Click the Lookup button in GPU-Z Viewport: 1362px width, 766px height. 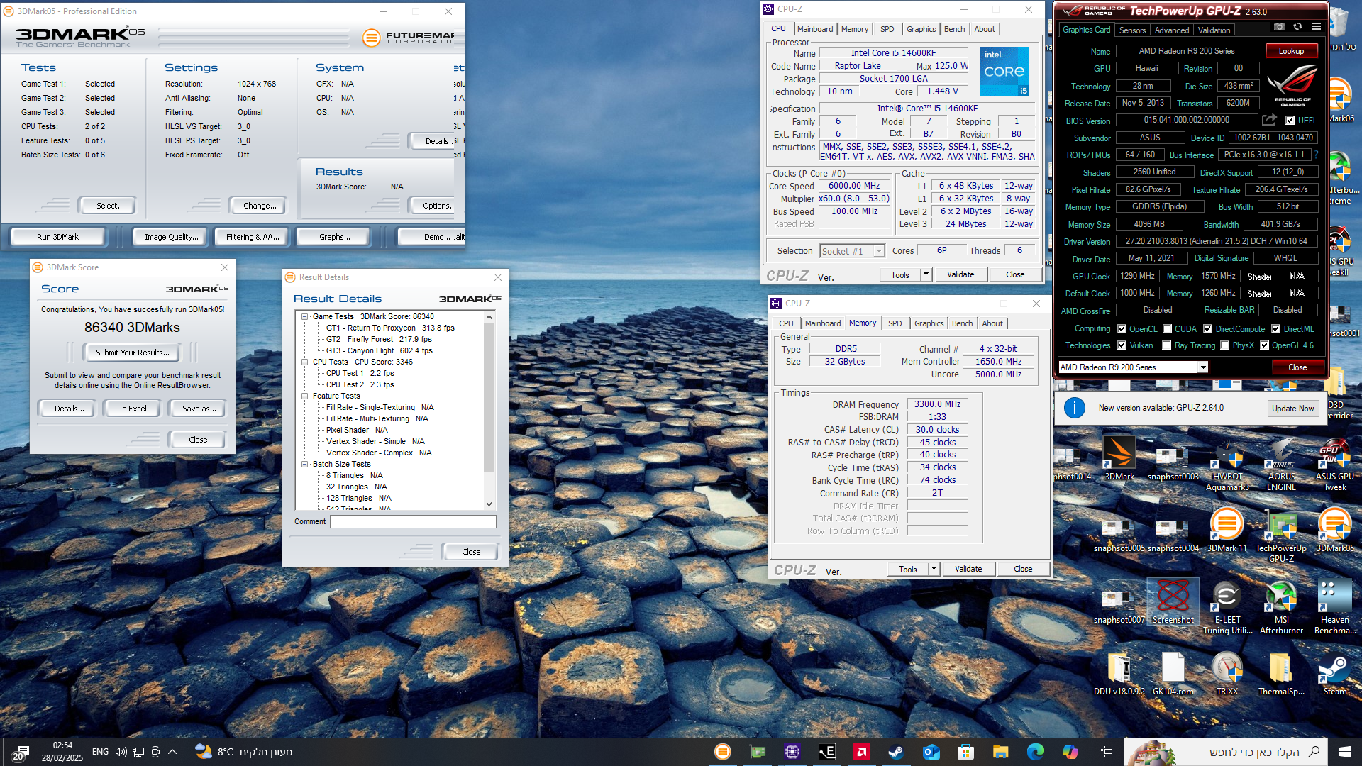tap(1291, 51)
